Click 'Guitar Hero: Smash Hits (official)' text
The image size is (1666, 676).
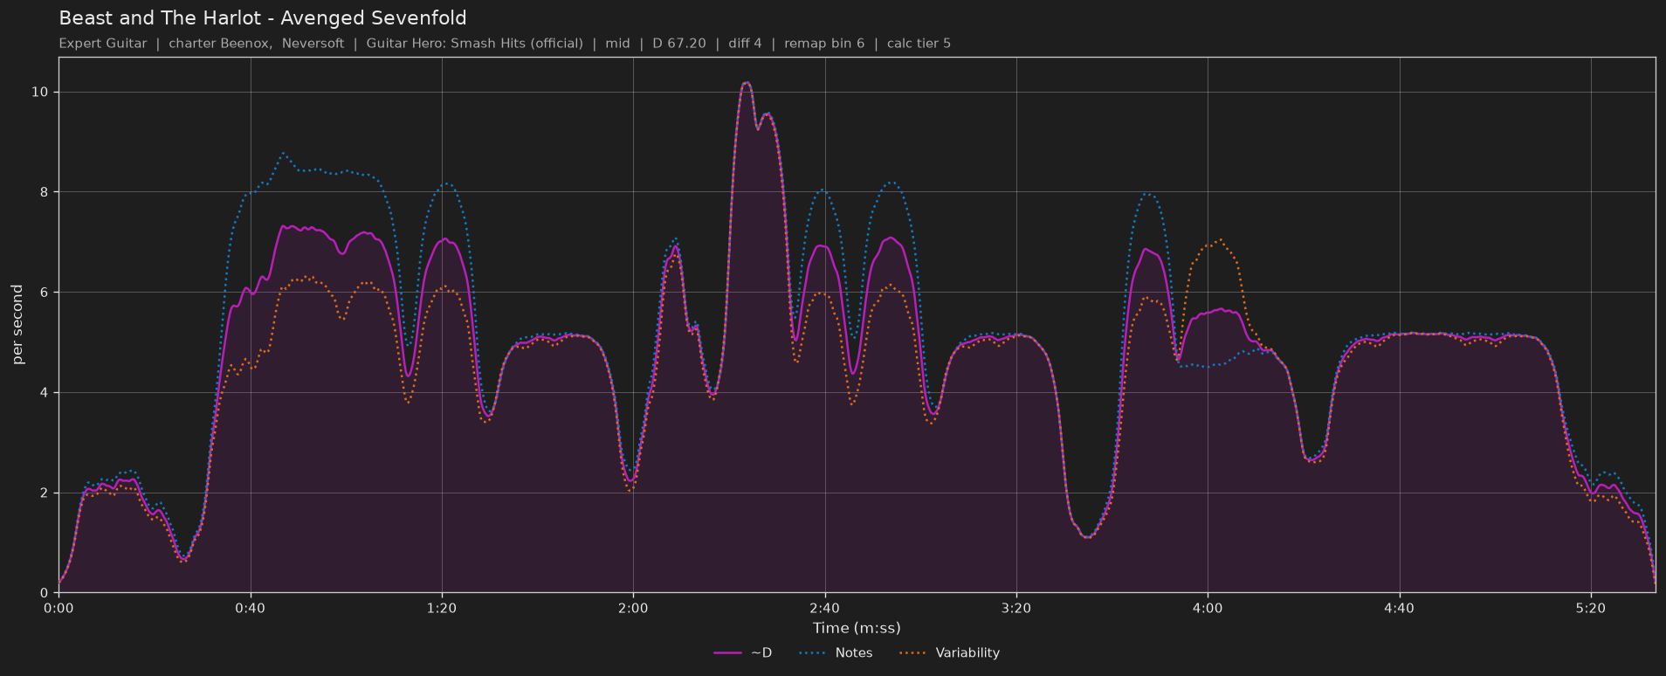click(x=474, y=44)
